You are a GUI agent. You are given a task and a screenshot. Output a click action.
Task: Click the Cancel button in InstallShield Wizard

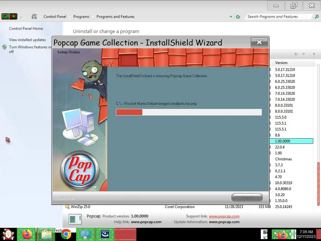click(247, 197)
